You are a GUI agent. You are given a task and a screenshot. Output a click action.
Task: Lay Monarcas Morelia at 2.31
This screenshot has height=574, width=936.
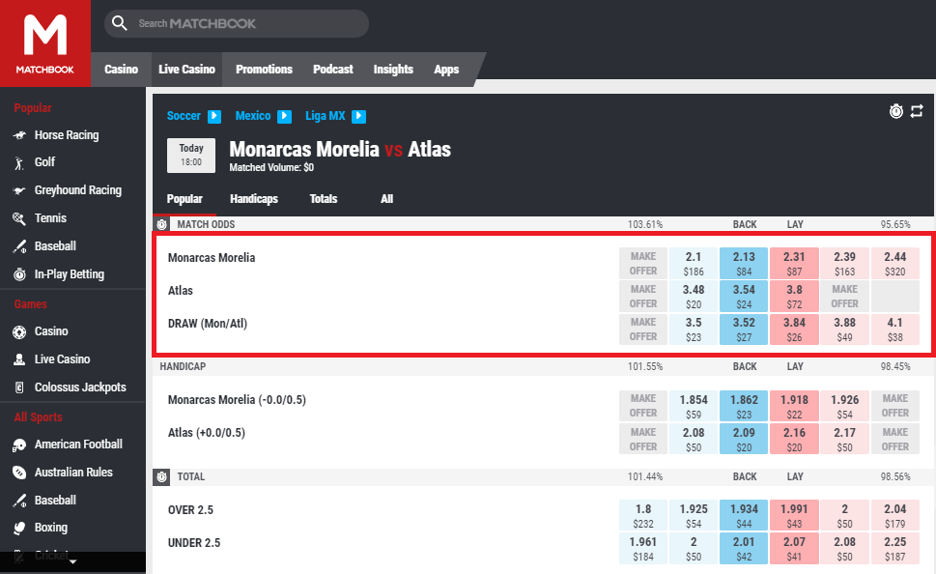794,264
